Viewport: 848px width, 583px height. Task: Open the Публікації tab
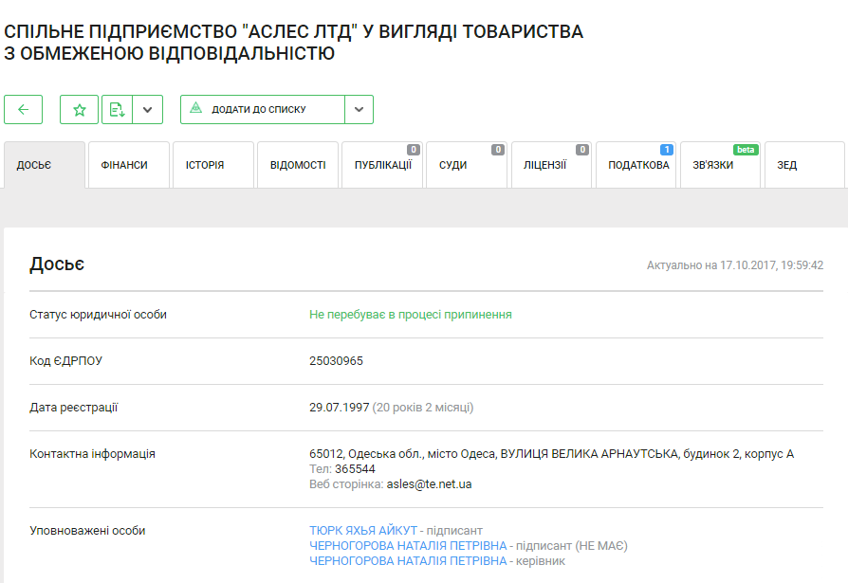point(382,165)
